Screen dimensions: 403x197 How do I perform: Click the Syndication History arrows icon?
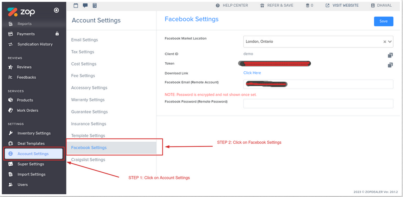[11, 44]
